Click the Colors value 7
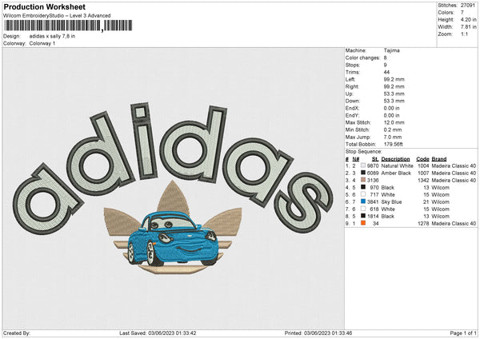This screenshot has height=339, width=480. coord(462,13)
